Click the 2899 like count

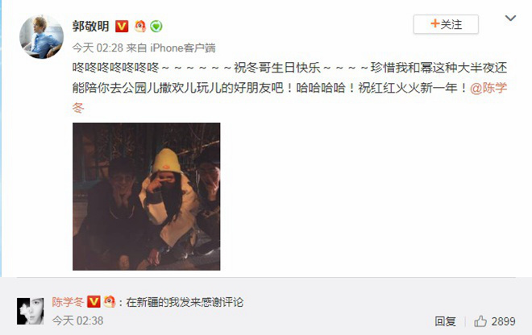tap(504, 321)
